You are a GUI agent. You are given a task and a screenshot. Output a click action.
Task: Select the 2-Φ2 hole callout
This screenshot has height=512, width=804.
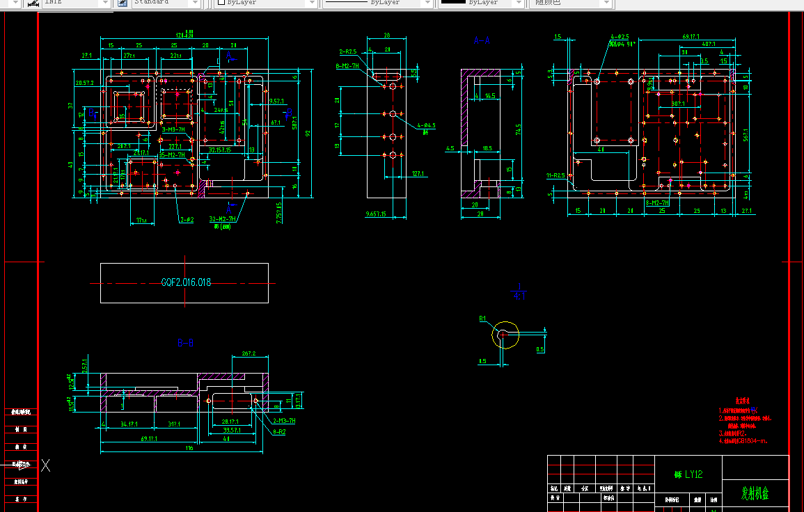[187, 220]
